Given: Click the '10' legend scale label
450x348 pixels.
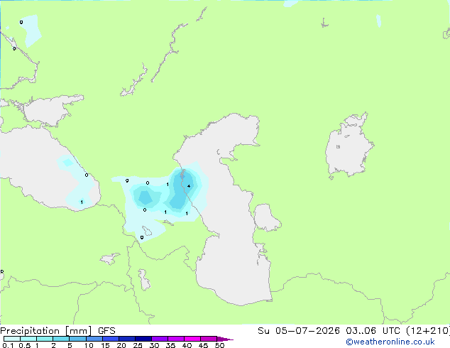Looking at the screenshot, I should click(x=89, y=345).
